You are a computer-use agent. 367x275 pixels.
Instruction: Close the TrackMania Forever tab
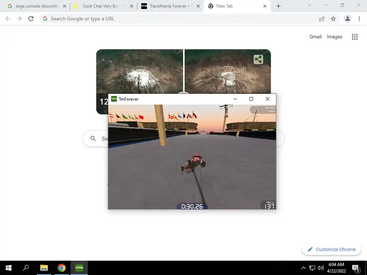[x=198, y=6]
